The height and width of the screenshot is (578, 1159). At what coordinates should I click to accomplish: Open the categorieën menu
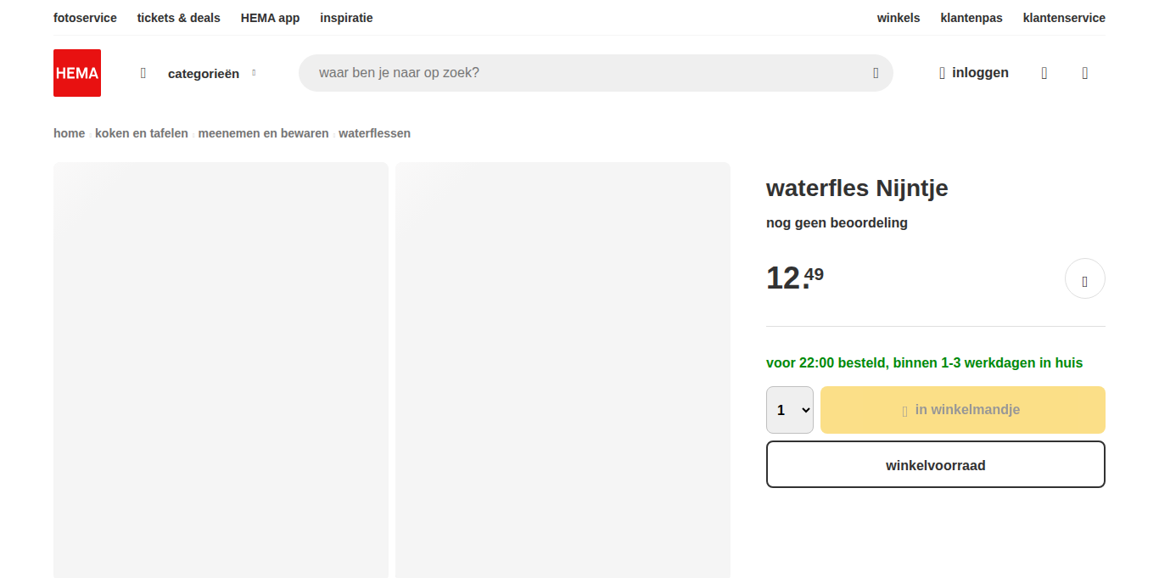point(204,74)
